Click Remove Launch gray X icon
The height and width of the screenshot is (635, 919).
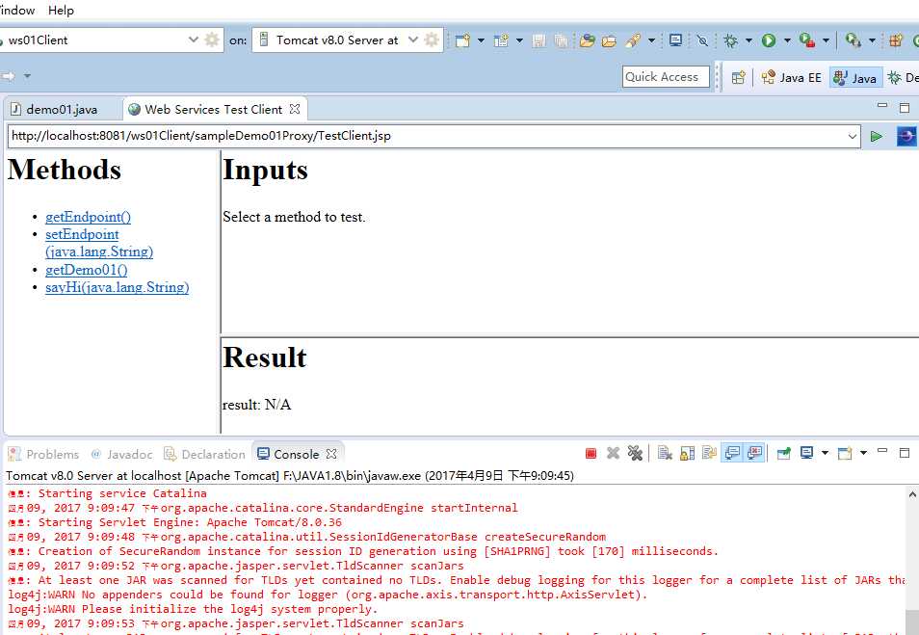(x=613, y=453)
